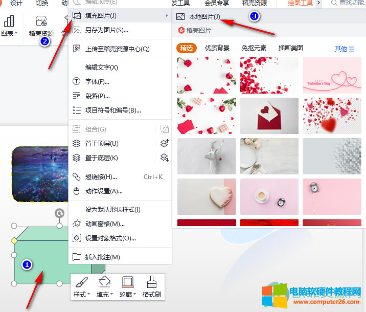Click the bullets and numbering icon

click(x=76, y=110)
